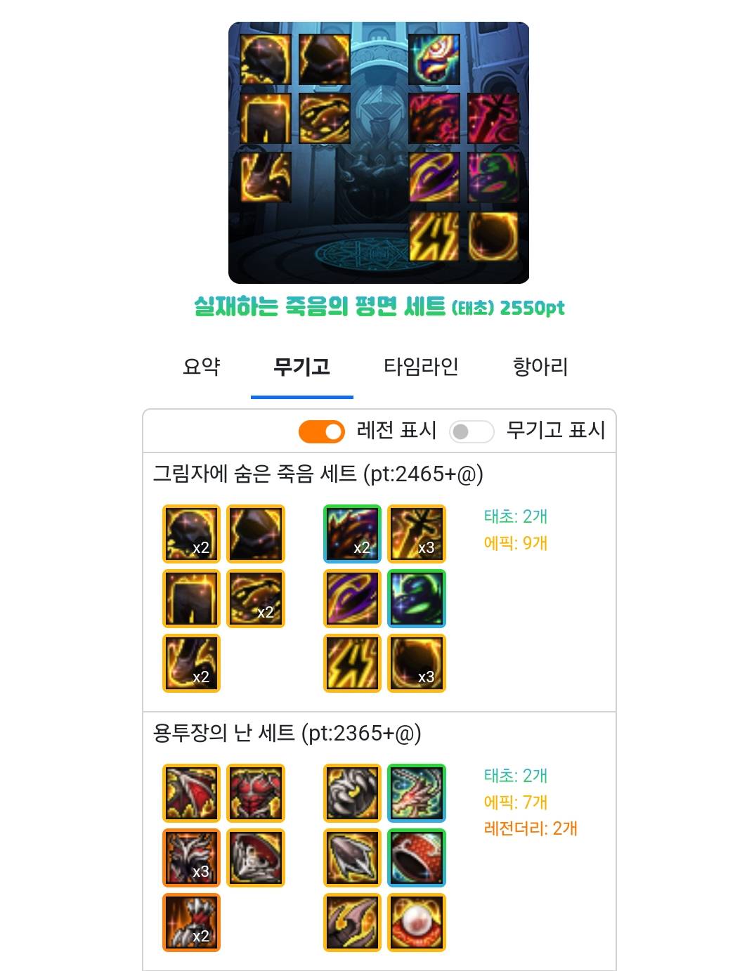Click the black ring icon marked x3
The width and height of the screenshot is (735, 971).
pyautogui.click(x=417, y=663)
